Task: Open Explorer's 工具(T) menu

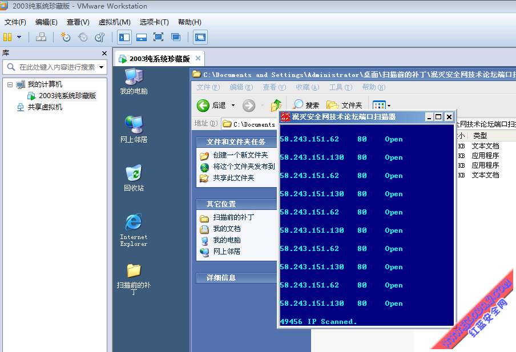Action: tap(341, 87)
